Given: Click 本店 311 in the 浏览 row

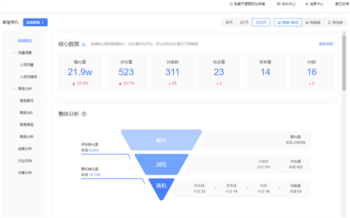Looking at the screenshot, I should pos(264,167).
